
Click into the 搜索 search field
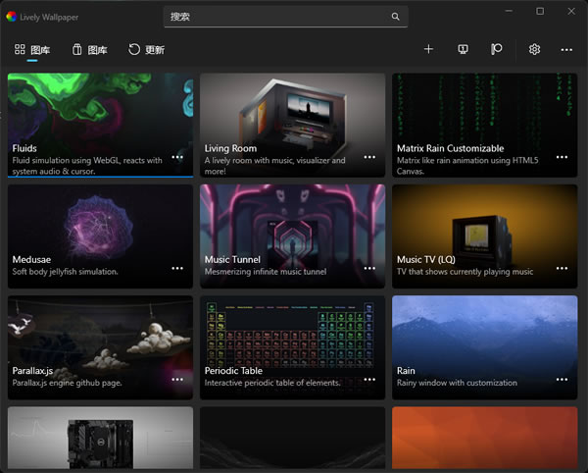[x=274, y=17]
